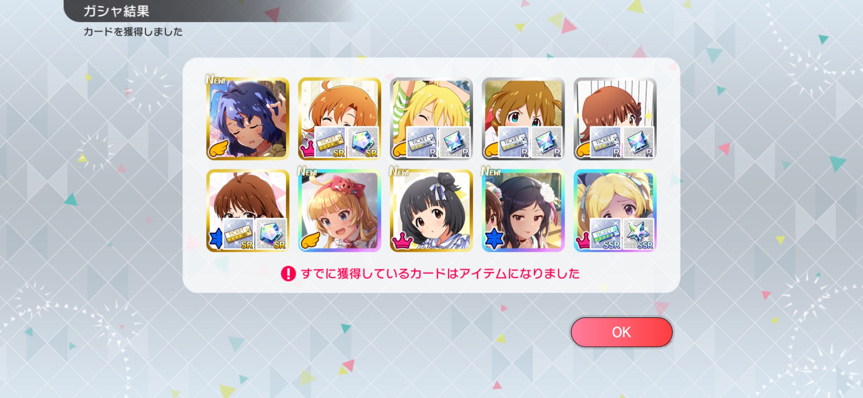Click the pink crown icon on black-haired card
The image size is (863, 398).
[402, 241]
